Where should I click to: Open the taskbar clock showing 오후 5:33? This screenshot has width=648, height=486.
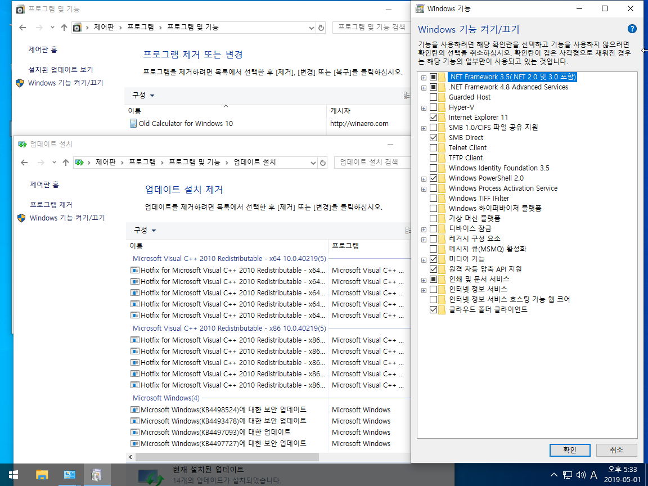pyautogui.click(x=622, y=474)
